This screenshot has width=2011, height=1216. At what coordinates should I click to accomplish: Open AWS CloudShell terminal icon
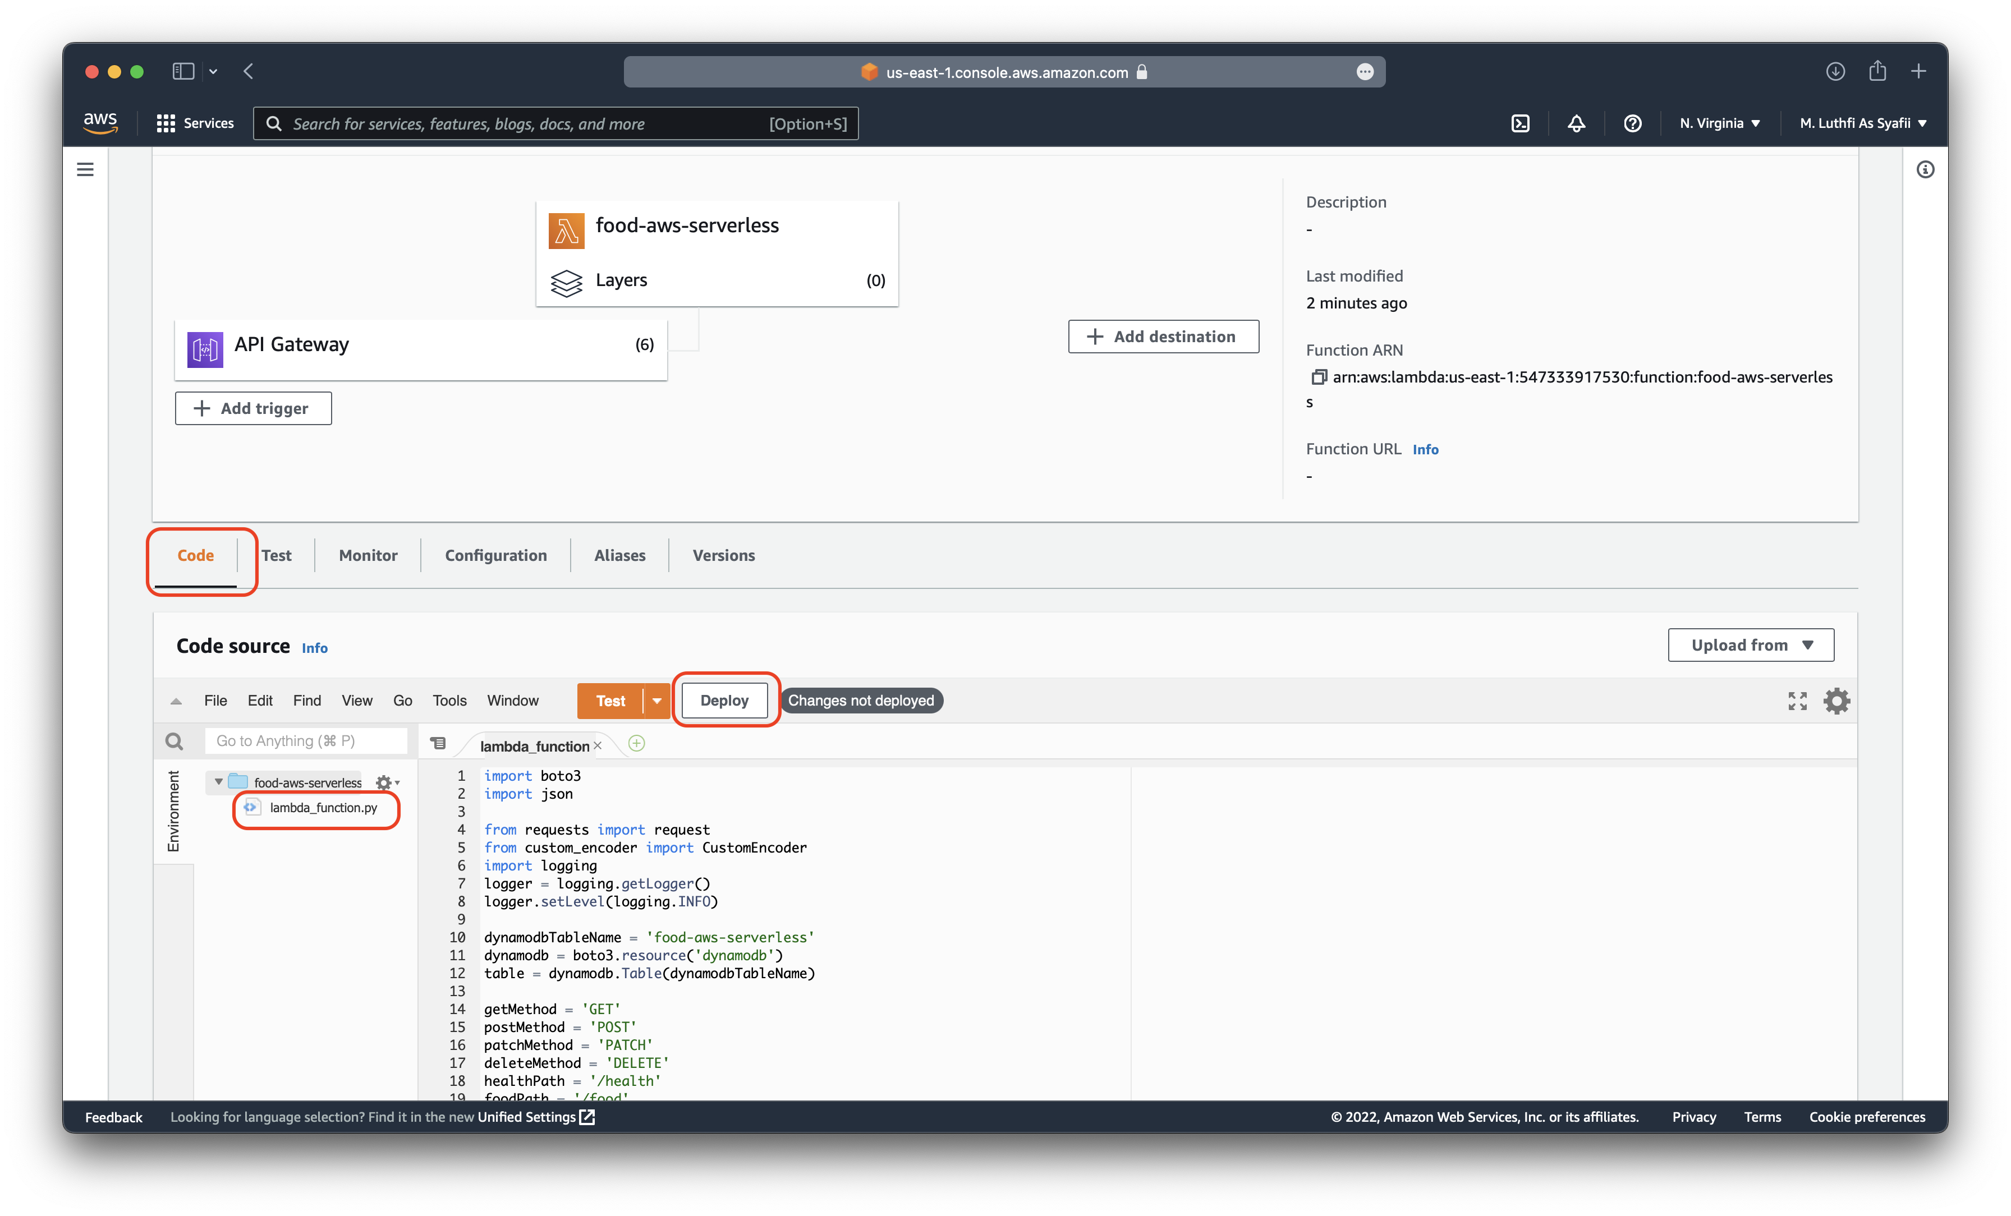pos(1519,123)
